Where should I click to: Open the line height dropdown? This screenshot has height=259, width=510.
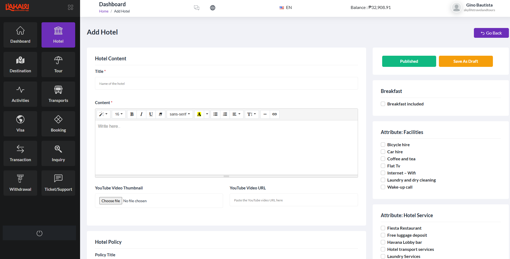252,114
